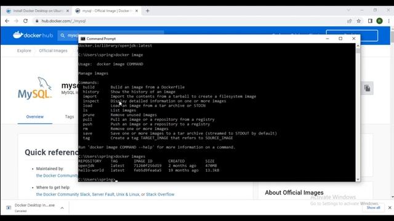Select the Overview tab
The width and height of the screenshot is (394, 221).
tap(34, 117)
